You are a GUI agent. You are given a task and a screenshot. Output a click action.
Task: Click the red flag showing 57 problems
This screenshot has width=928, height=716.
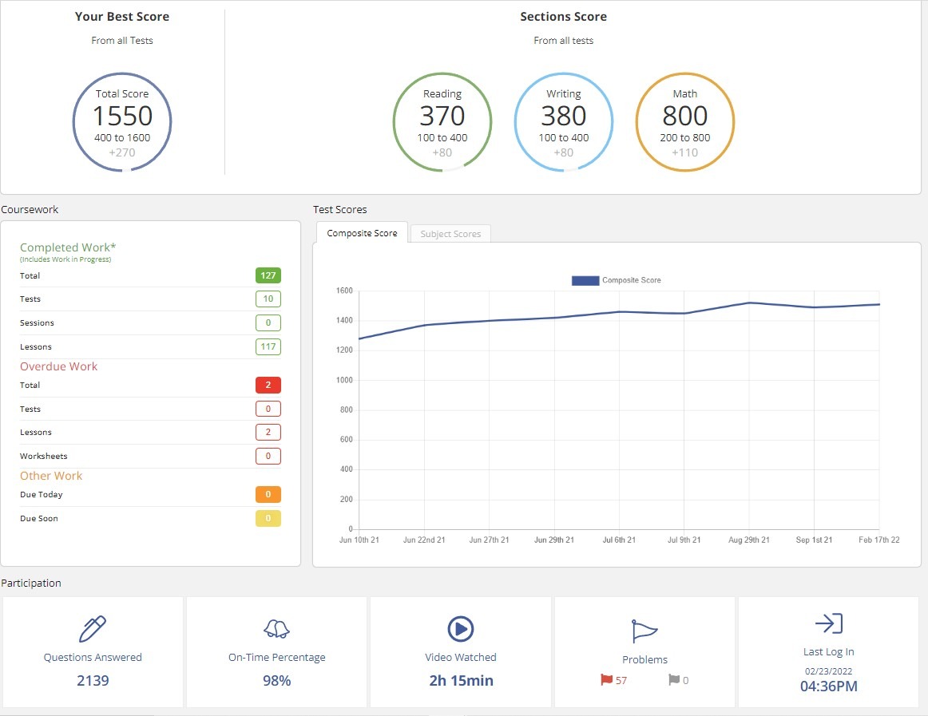point(606,680)
